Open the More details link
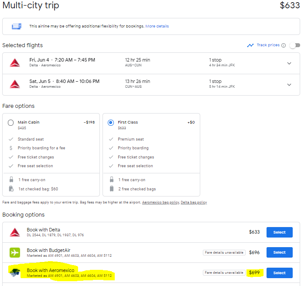The width and height of the screenshot is (301, 286). click(157, 26)
